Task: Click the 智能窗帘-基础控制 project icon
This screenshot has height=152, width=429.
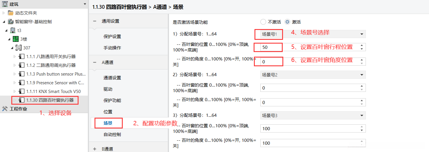Action: pos(11,22)
